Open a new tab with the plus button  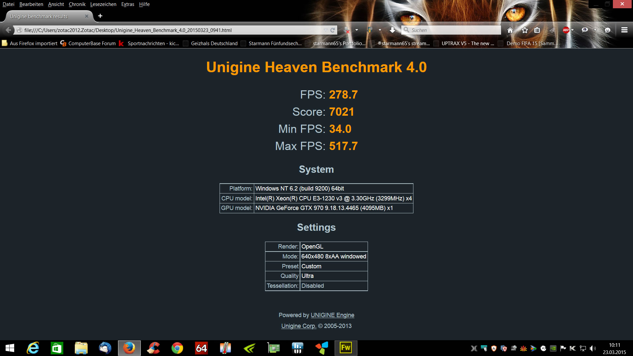tap(100, 16)
